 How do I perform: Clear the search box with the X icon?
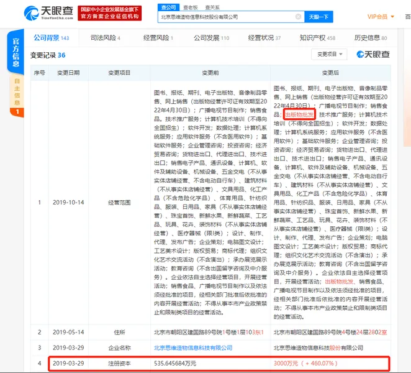[298, 17]
